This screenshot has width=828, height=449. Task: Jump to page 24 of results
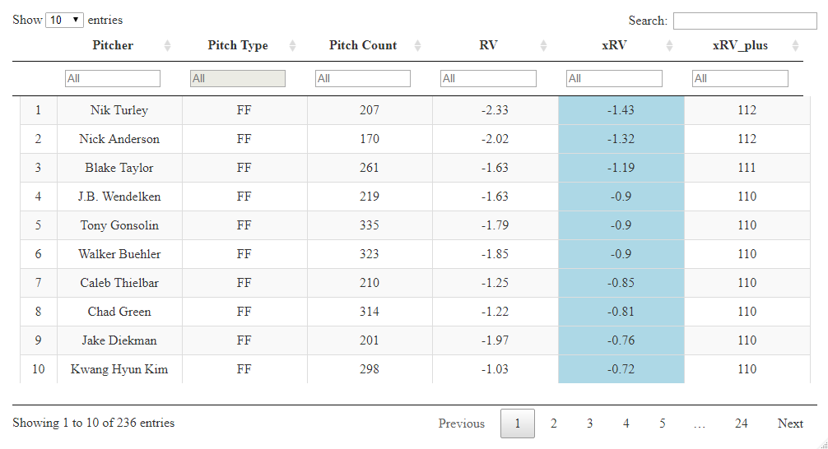(x=741, y=424)
